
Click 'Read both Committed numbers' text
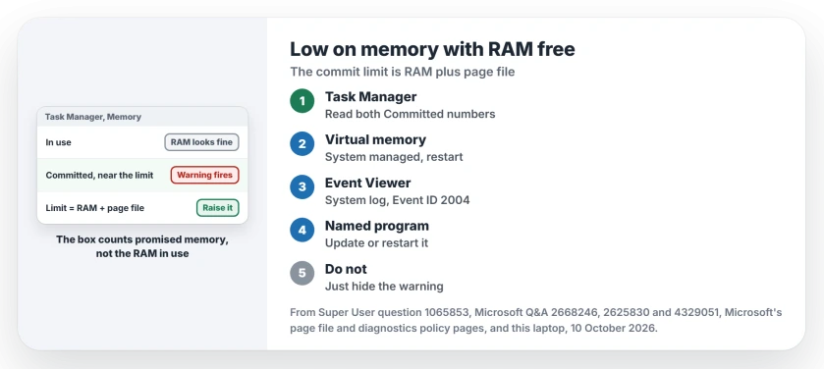pyautogui.click(x=410, y=114)
